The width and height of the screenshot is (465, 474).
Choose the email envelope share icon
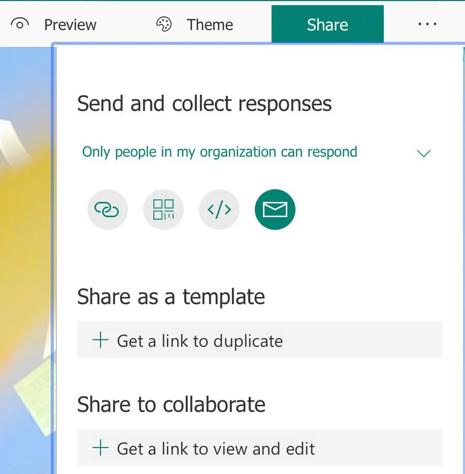[275, 210]
